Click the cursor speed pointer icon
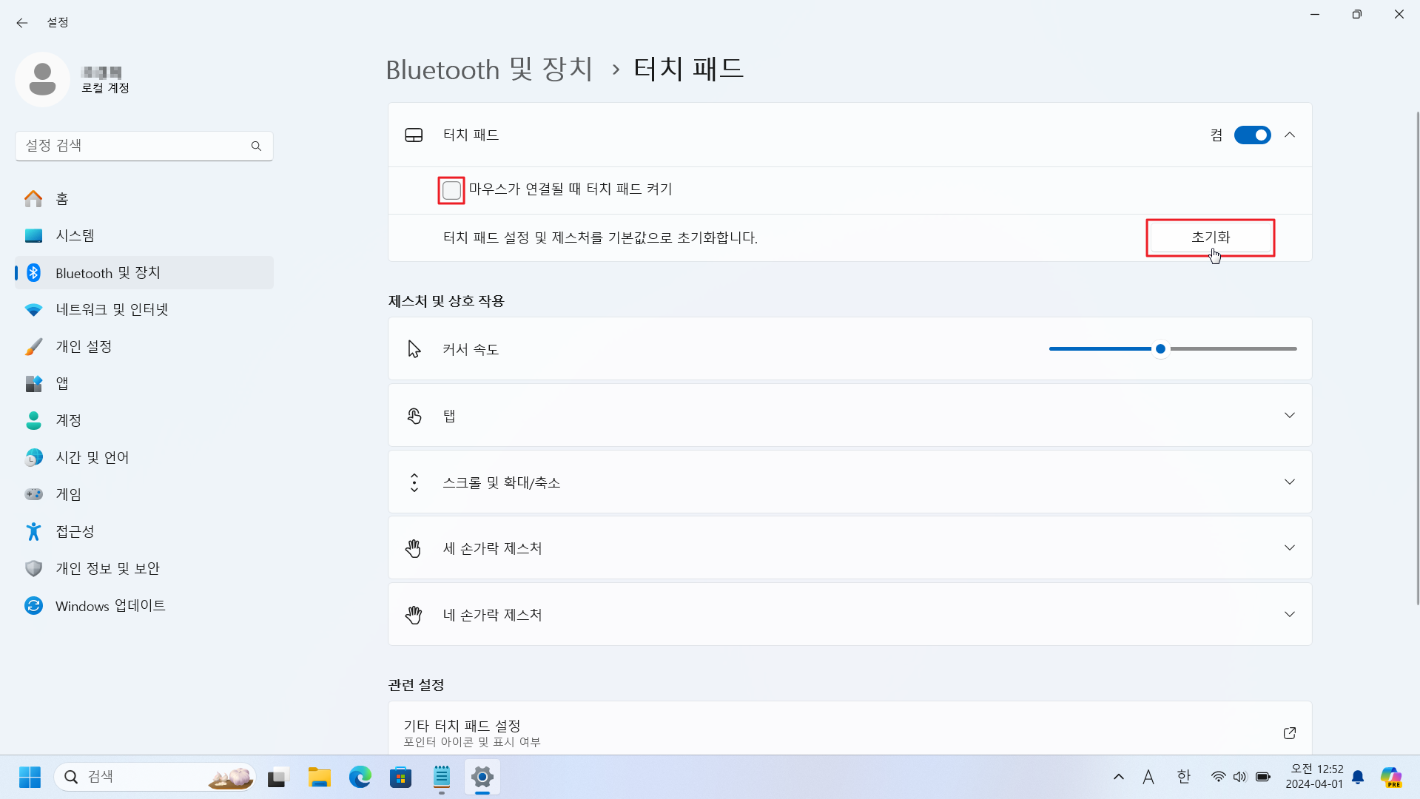The image size is (1420, 799). point(414,349)
